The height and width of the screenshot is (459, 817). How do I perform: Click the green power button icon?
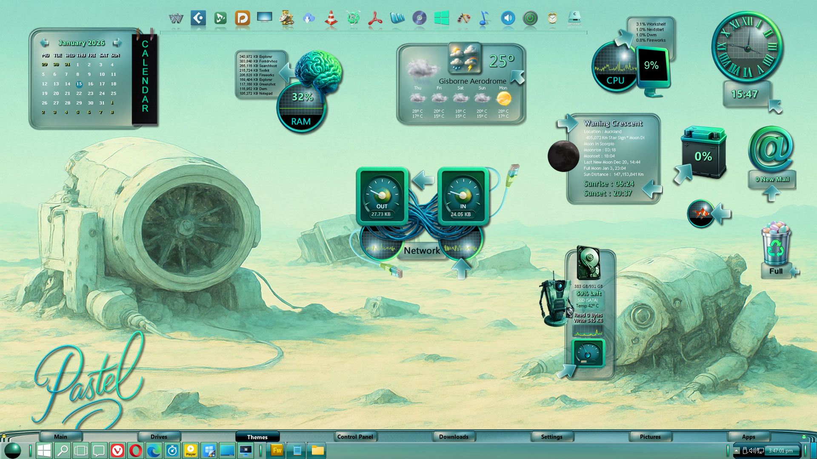tap(530, 18)
